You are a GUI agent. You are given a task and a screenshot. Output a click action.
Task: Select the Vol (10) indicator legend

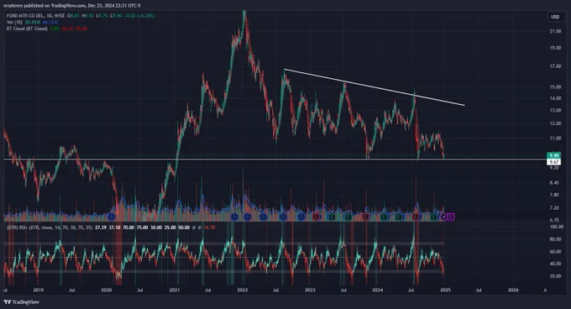(x=14, y=22)
